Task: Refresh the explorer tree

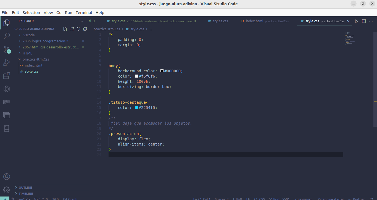Action: point(78,29)
